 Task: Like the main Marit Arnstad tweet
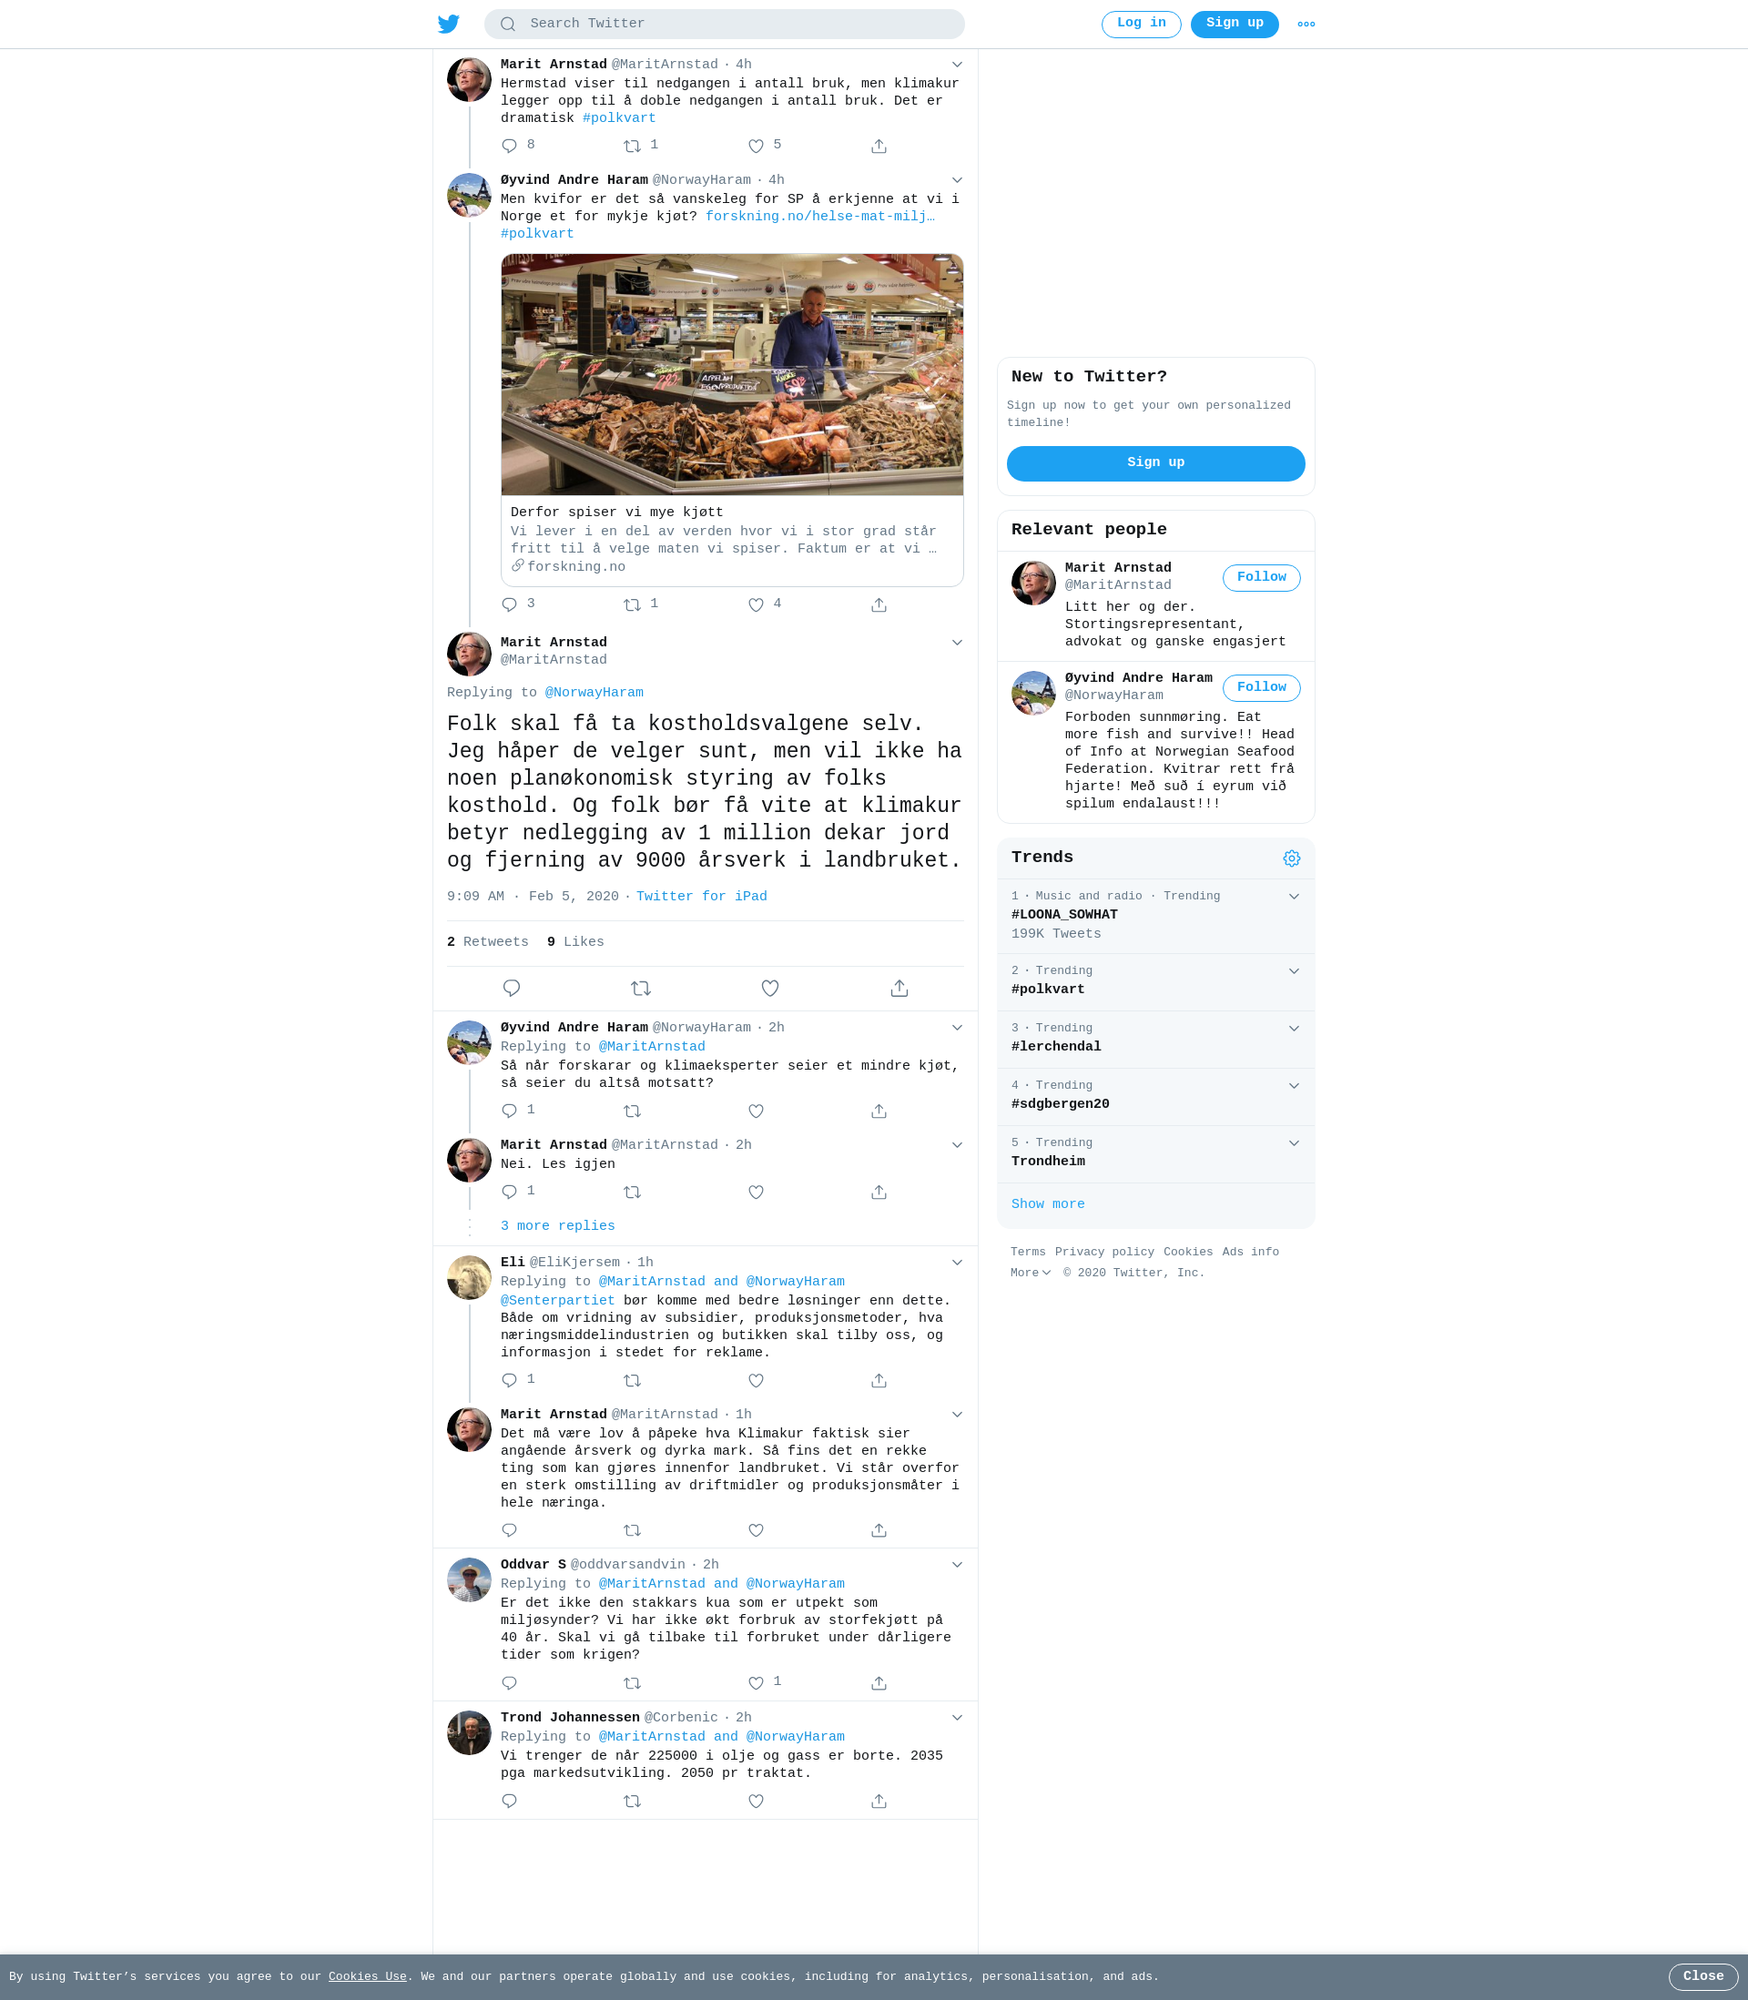(x=769, y=988)
